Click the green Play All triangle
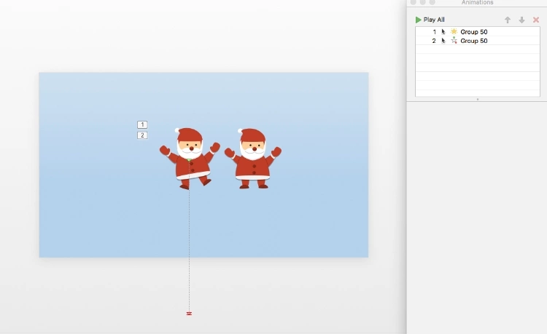 click(419, 20)
